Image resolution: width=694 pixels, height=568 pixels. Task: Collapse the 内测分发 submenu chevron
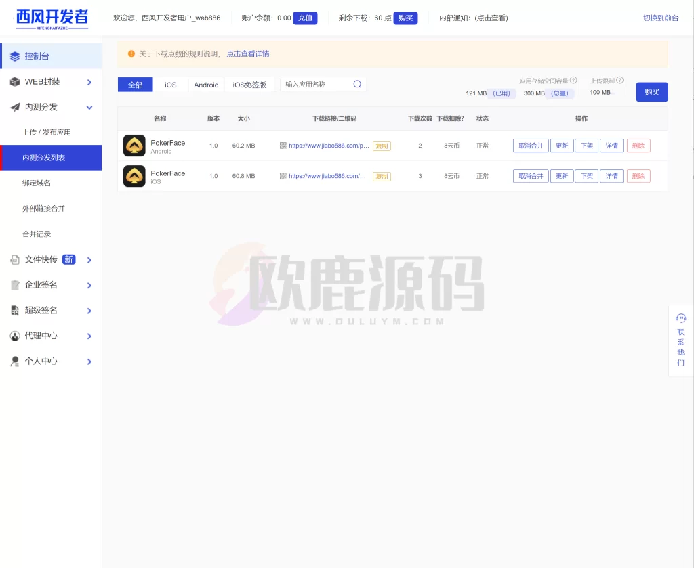click(89, 107)
